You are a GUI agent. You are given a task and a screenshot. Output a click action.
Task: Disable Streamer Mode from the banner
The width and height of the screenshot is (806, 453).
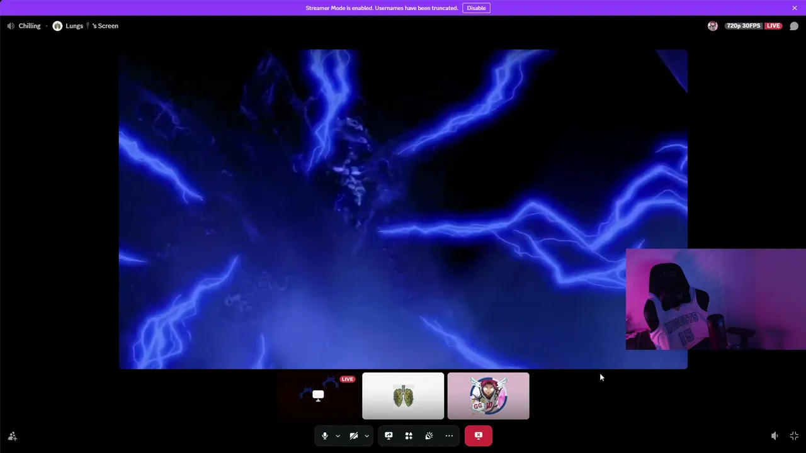pyautogui.click(x=476, y=8)
